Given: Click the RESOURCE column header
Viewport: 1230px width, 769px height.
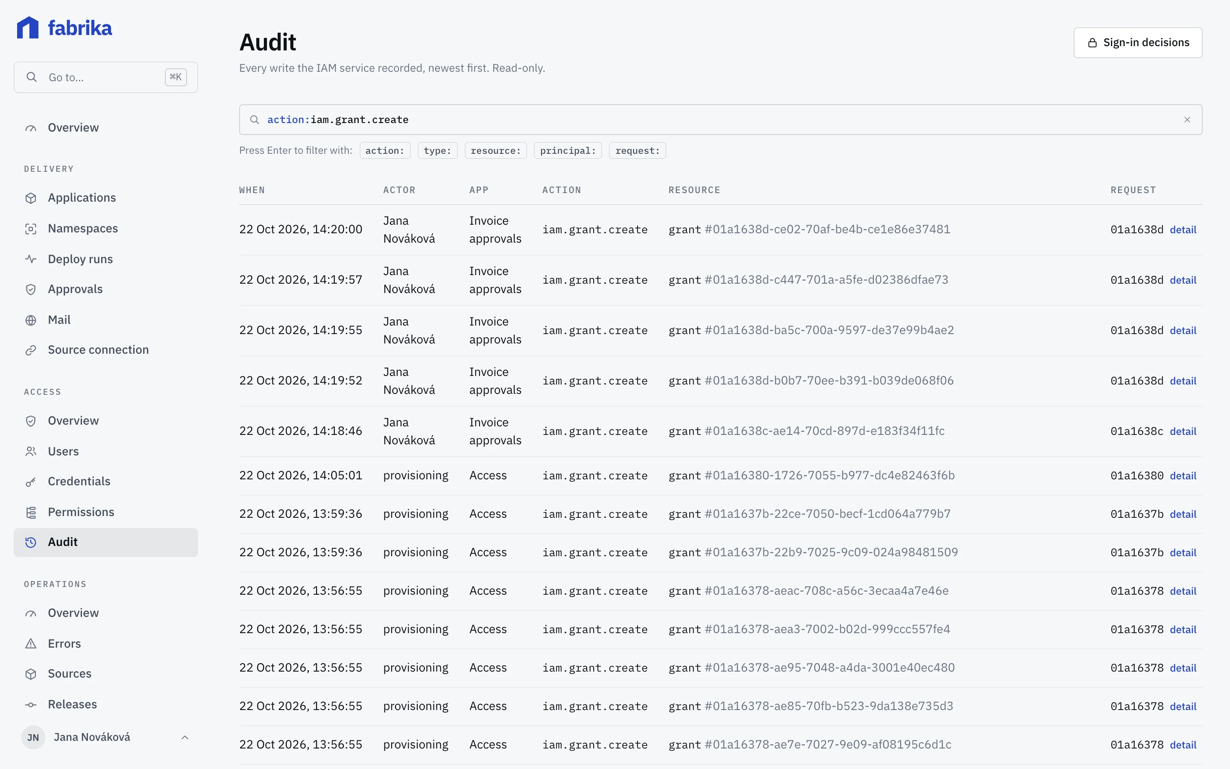Looking at the screenshot, I should coord(694,190).
